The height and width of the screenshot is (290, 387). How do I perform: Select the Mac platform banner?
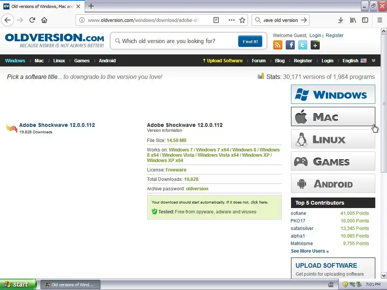click(333, 116)
